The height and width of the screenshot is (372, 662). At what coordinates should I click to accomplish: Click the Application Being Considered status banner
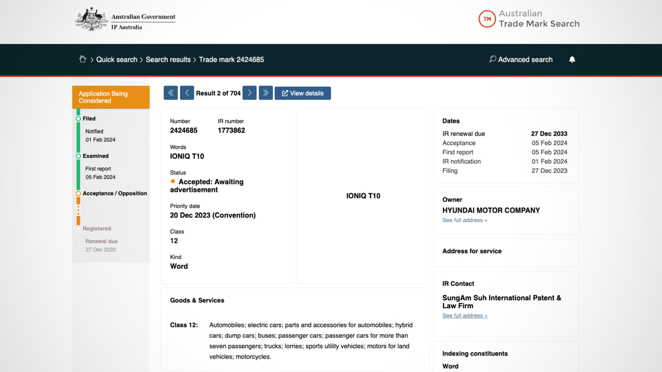tap(111, 97)
